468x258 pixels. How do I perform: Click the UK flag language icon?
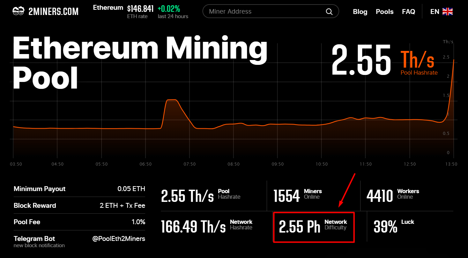[x=447, y=12]
